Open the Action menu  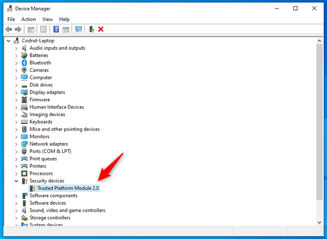(x=29, y=19)
